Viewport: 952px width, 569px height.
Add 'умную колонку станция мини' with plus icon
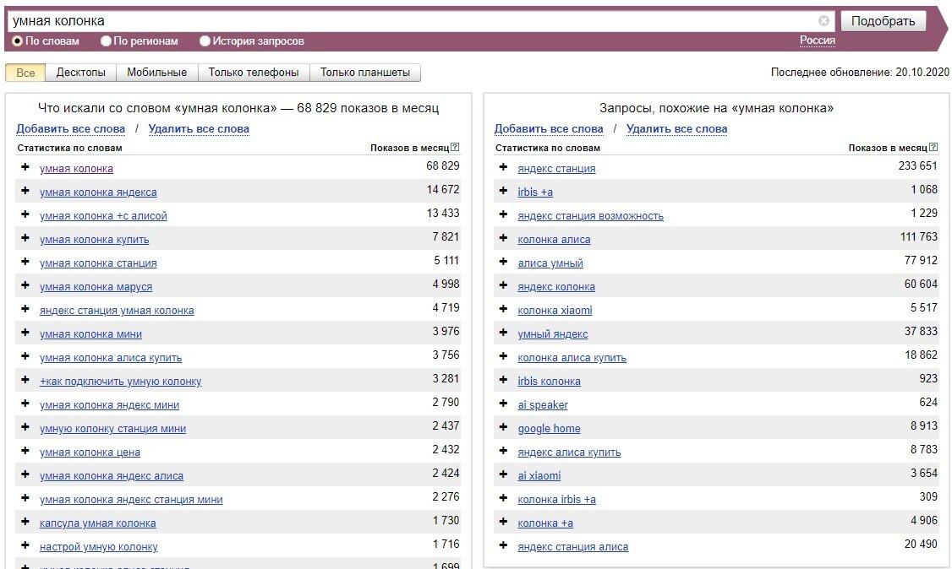click(x=25, y=427)
